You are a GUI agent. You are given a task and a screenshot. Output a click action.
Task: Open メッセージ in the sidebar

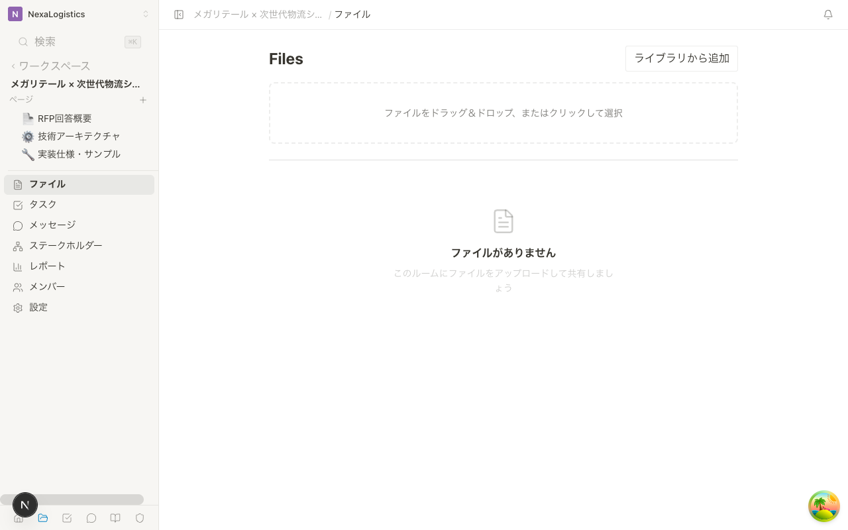click(x=54, y=225)
